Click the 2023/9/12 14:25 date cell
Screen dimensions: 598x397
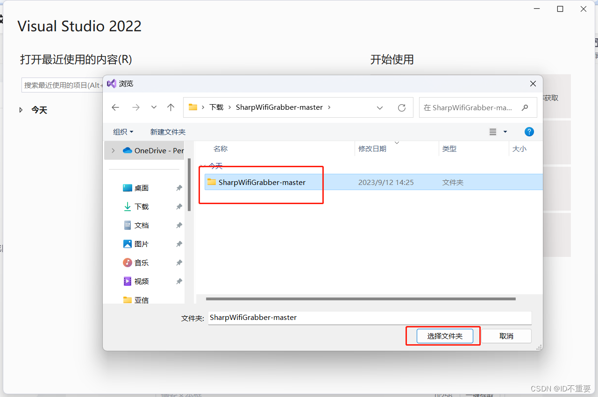point(386,182)
